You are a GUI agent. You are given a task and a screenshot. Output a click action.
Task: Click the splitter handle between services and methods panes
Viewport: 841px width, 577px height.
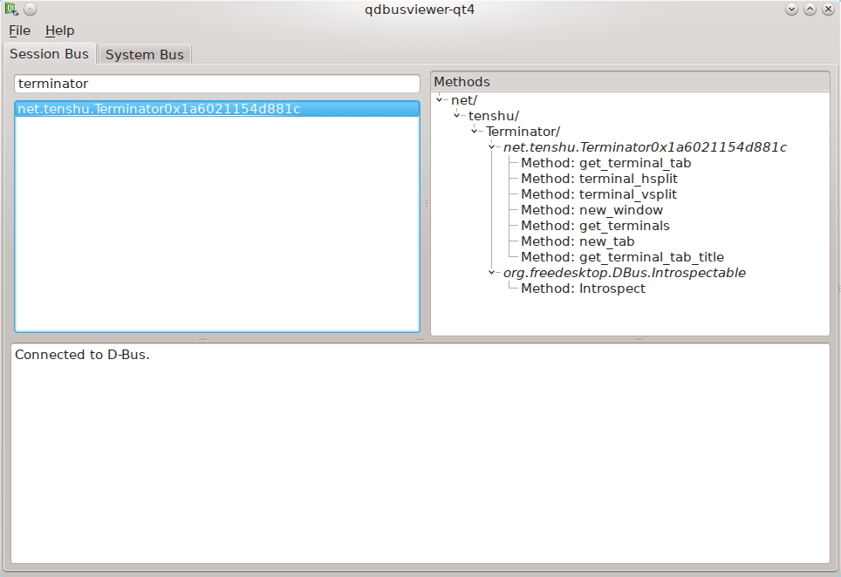[427, 204]
